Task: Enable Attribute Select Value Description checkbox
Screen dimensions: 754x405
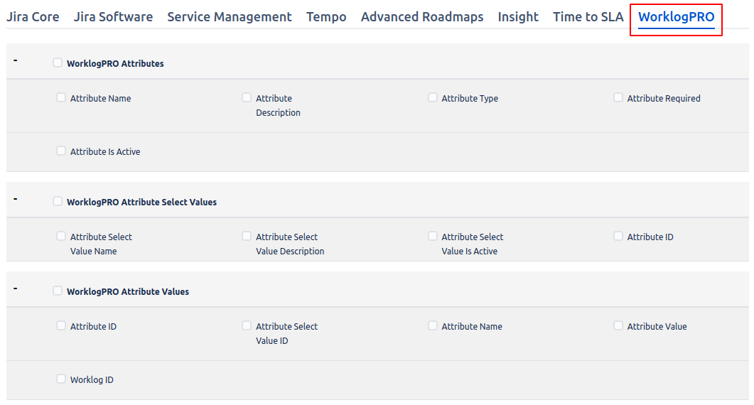Action: click(x=247, y=236)
